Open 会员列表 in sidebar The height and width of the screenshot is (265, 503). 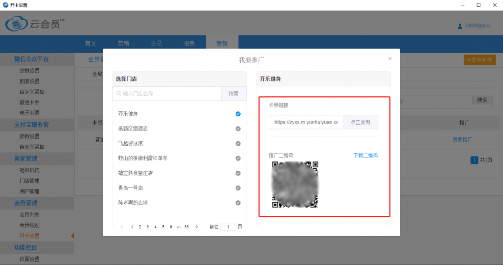click(29, 214)
